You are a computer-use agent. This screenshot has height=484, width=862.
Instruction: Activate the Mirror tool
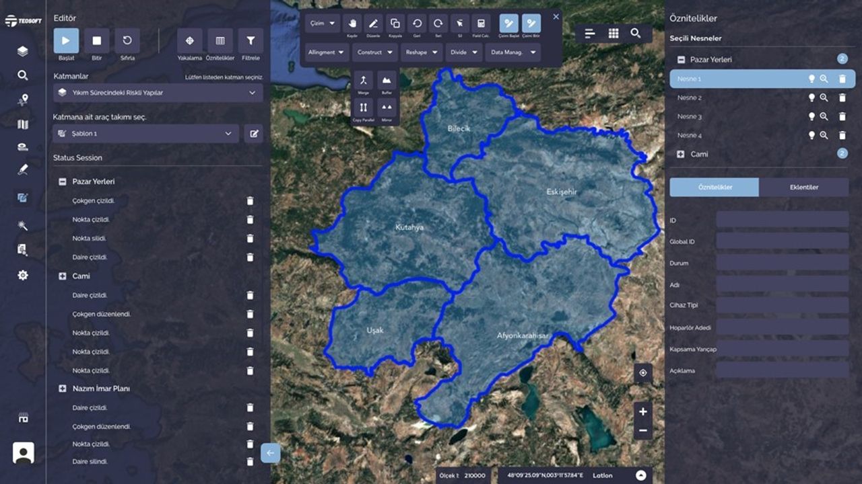(x=387, y=108)
